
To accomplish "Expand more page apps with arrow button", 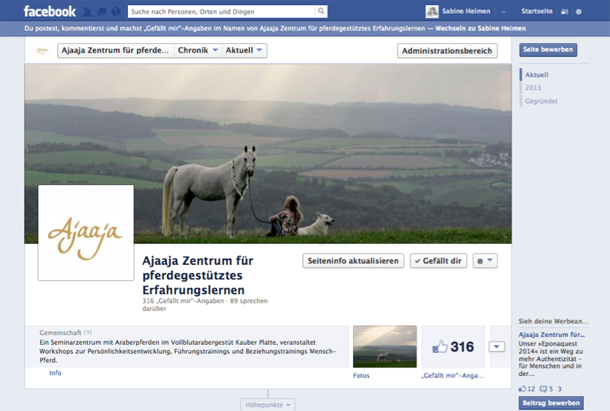I will 496,347.
